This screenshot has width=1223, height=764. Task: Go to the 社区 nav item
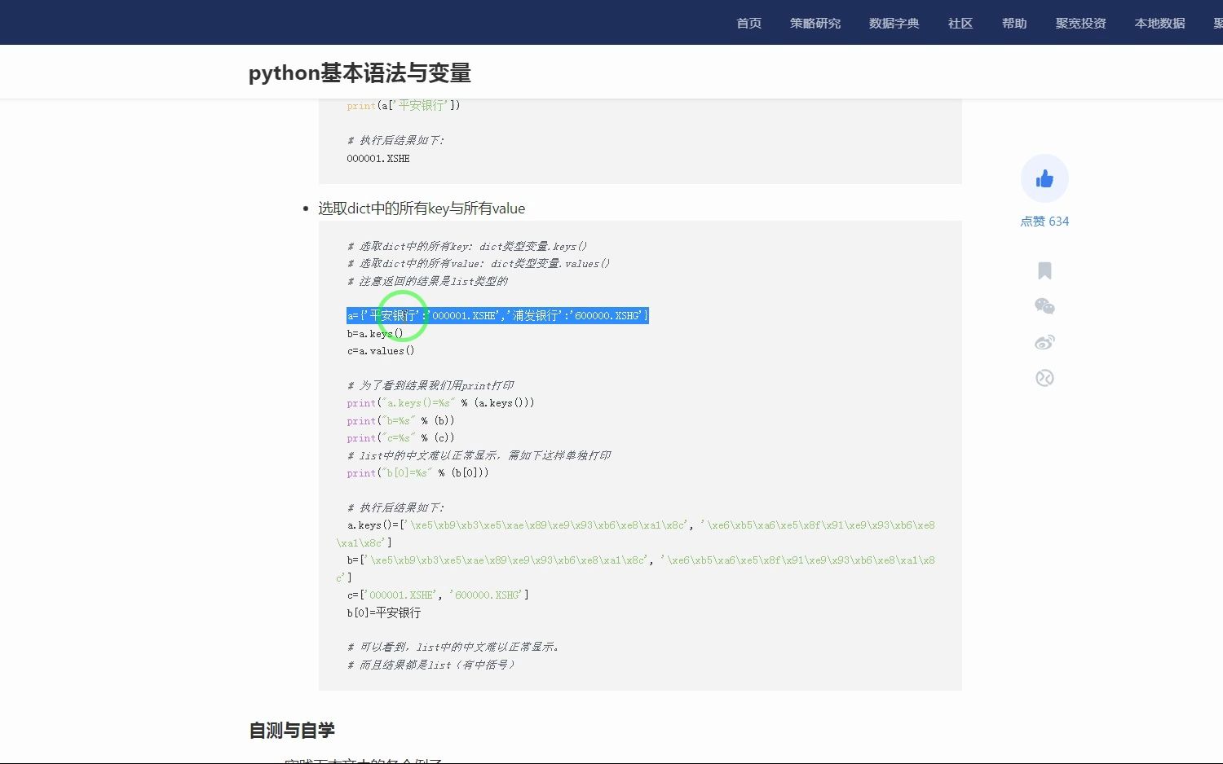960,23
